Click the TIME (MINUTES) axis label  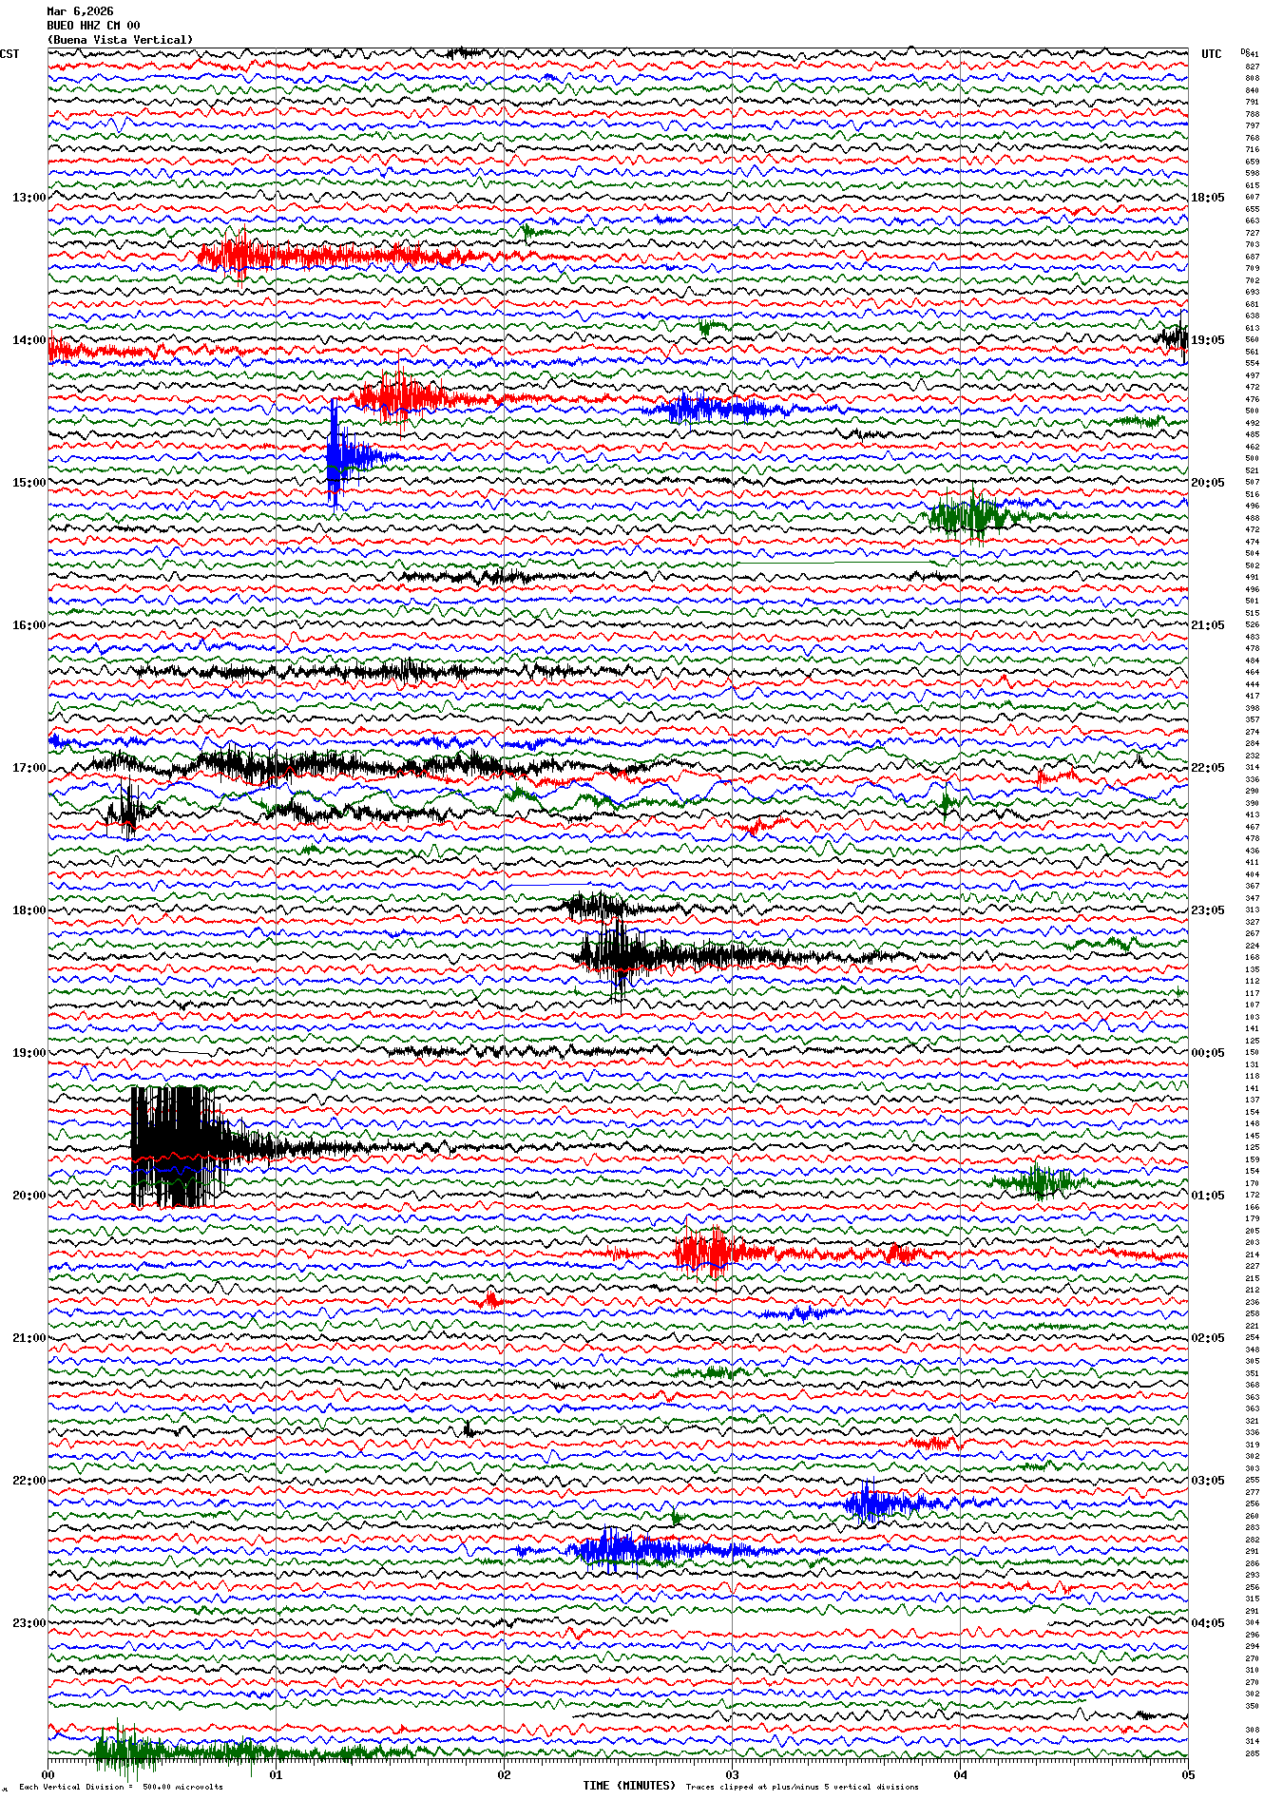629,1786
